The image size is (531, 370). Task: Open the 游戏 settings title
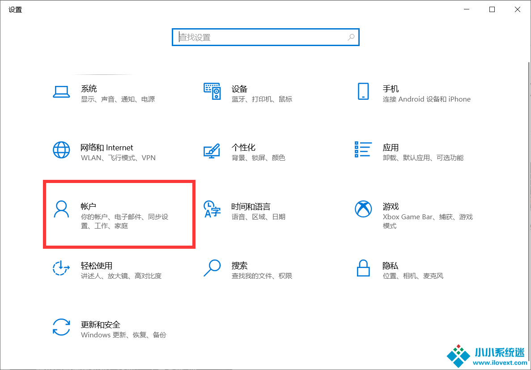pyautogui.click(x=391, y=206)
